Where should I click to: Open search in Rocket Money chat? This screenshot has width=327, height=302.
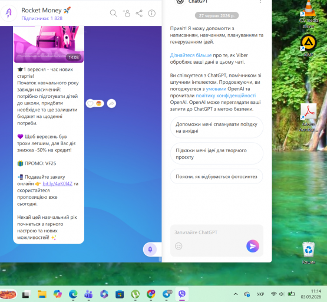coord(114,14)
